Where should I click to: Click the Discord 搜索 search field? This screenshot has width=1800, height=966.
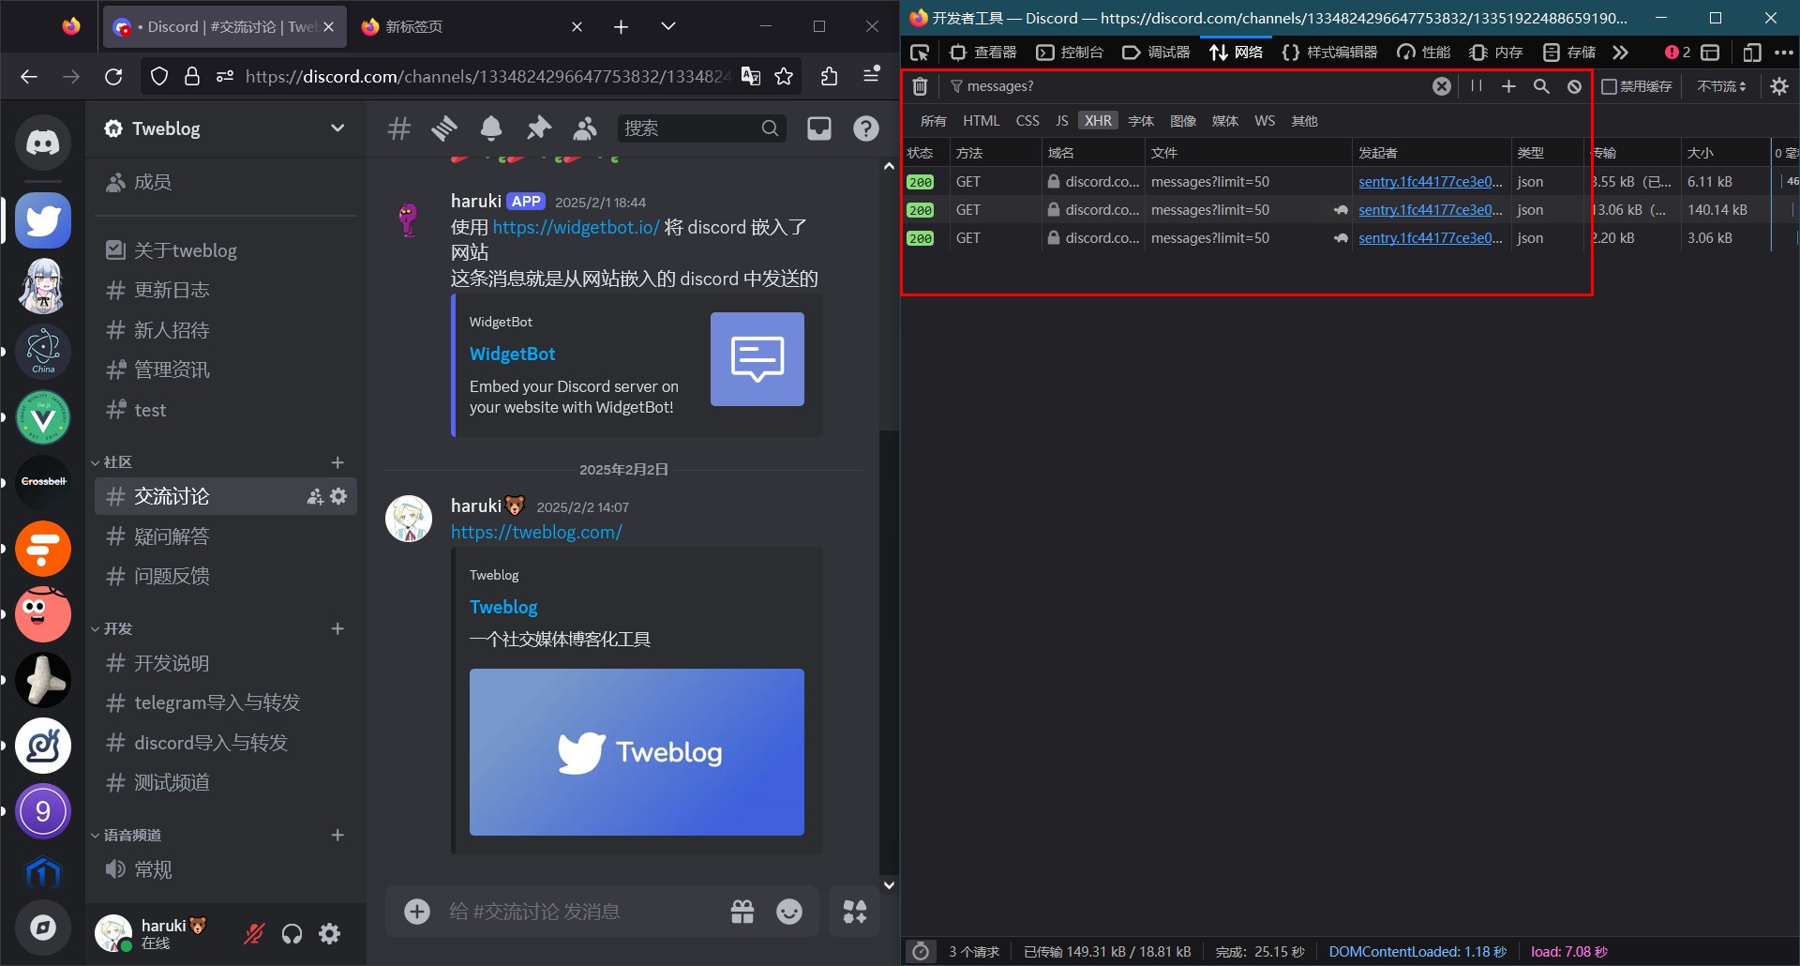pyautogui.click(x=689, y=128)
